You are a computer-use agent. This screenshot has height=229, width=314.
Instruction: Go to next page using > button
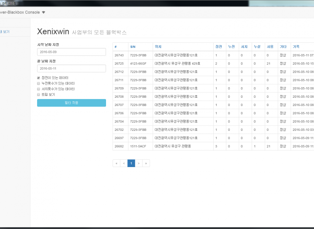click(x=139, y=163)
